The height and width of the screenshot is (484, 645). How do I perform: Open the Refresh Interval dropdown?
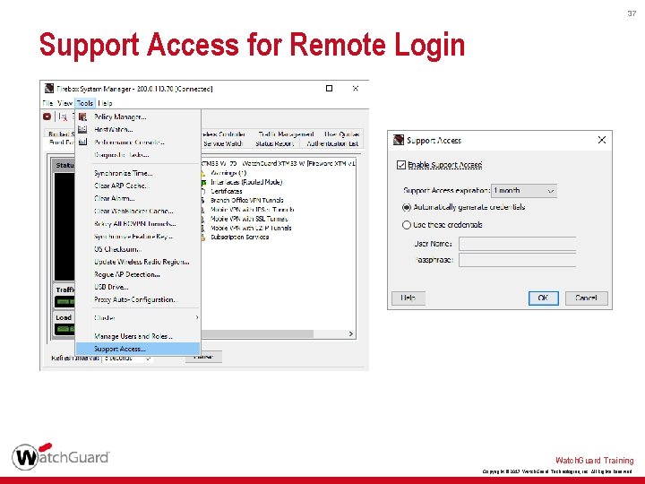coord(127,359)
